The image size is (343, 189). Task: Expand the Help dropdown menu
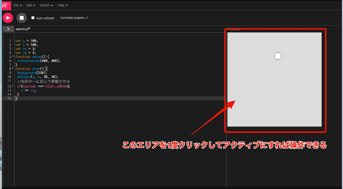(x=63, y=5)
